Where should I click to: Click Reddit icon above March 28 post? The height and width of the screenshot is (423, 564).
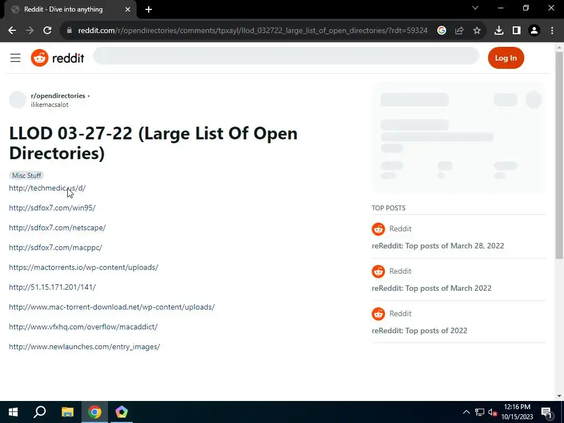(378, 229)
